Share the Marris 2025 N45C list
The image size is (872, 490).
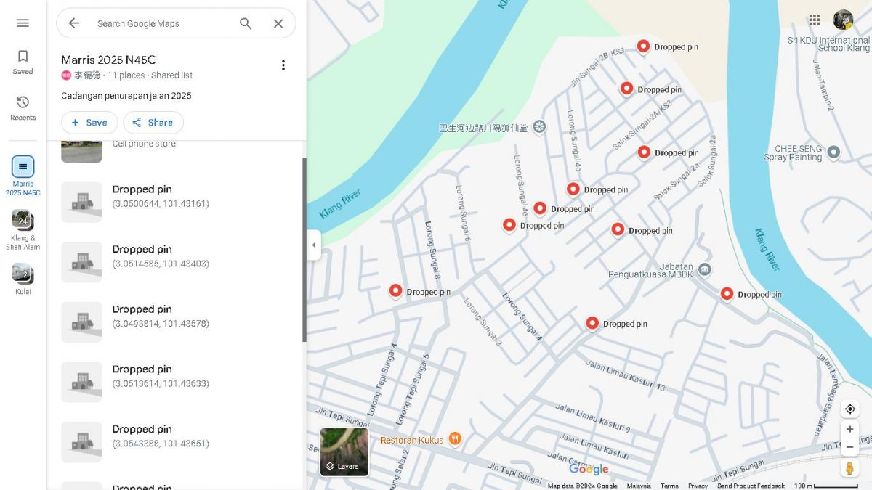[x=153, y=123]
